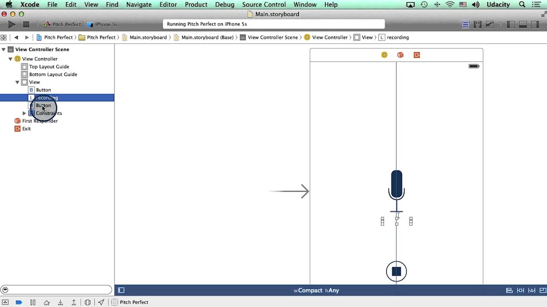Image resolution: width=547 pixels, height=307 pixels.
Task: Select the stop button on canvas
Action: (x=397, y=272)
